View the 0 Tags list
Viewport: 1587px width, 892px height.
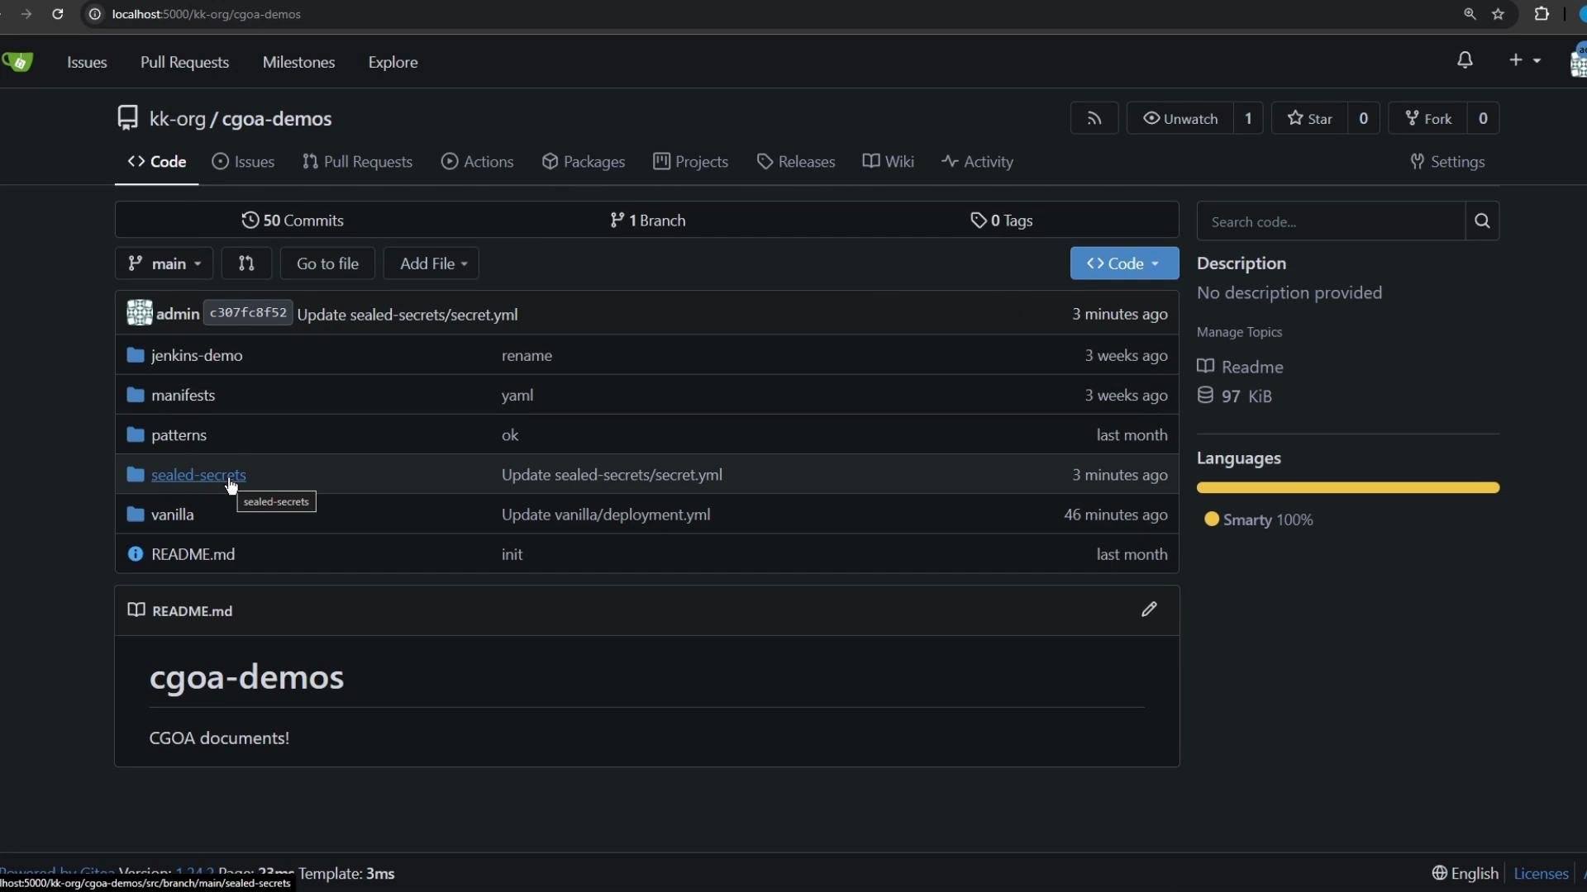tap(1002, 221)
